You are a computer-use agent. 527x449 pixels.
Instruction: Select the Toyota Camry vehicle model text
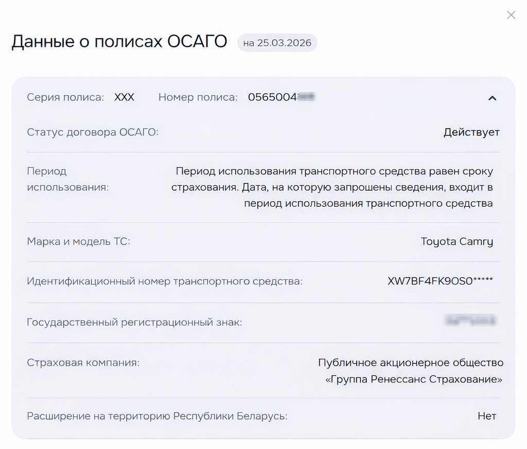pos(457,241)
